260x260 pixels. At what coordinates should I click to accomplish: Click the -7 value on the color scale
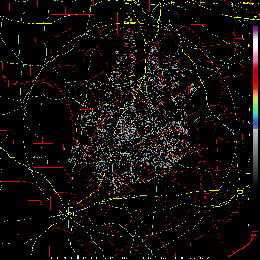click(x=248, y=212)
